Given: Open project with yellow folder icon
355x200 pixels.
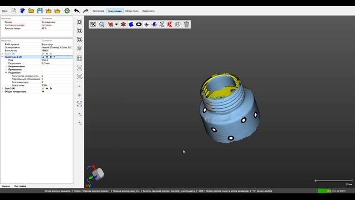Looking at the screenshot, I should tap(31, 11).
